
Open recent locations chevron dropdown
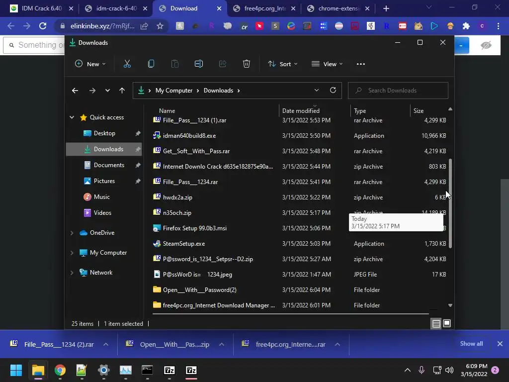pos(107,91)
